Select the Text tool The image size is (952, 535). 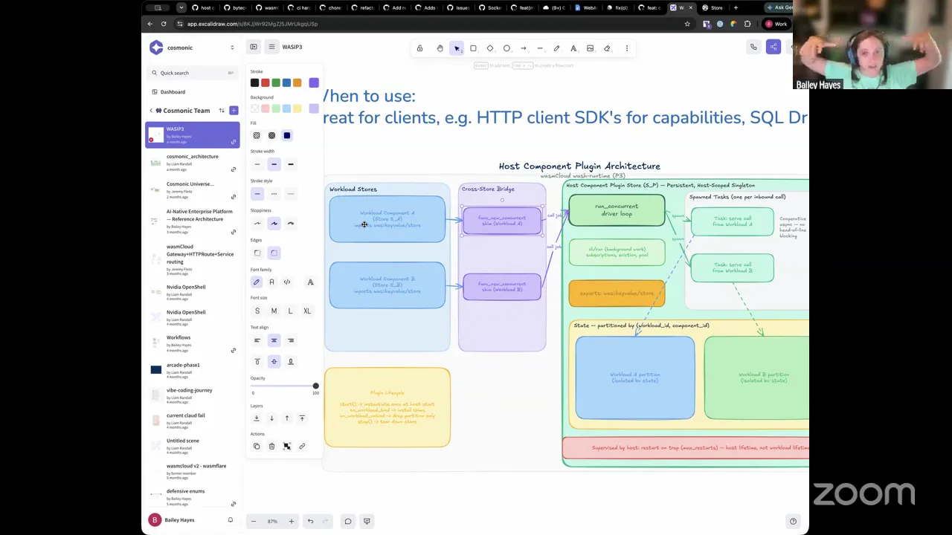coord(573,48)
